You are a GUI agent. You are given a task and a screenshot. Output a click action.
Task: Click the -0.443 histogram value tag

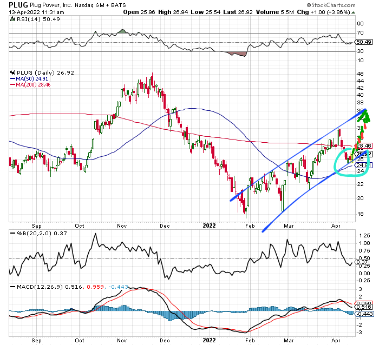[364, 314]
